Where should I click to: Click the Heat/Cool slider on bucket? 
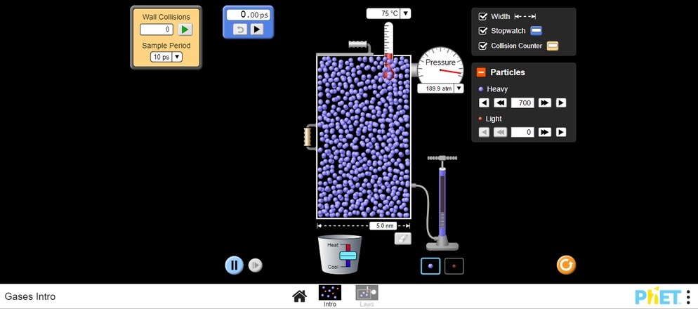point(348,256)
